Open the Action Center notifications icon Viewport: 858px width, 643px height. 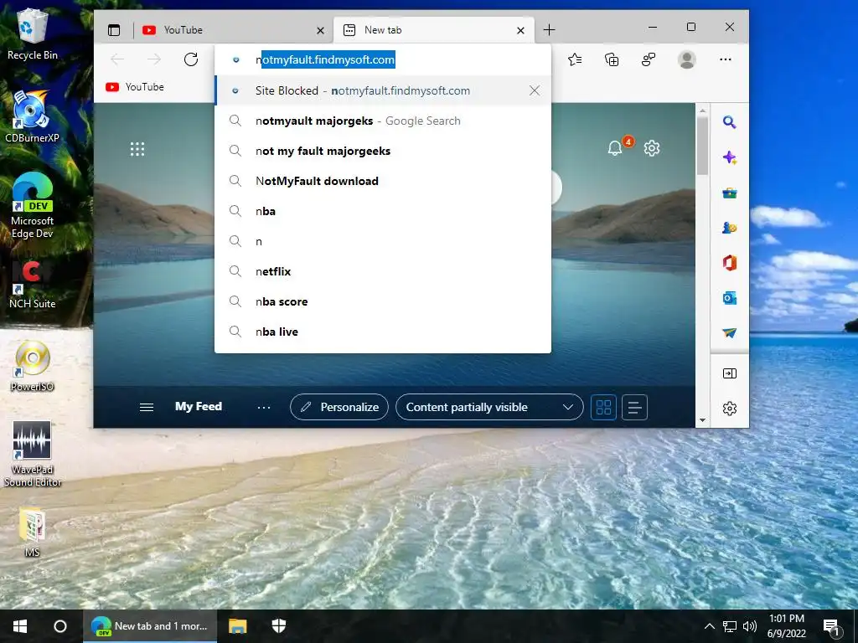click(x=832, y=626)
